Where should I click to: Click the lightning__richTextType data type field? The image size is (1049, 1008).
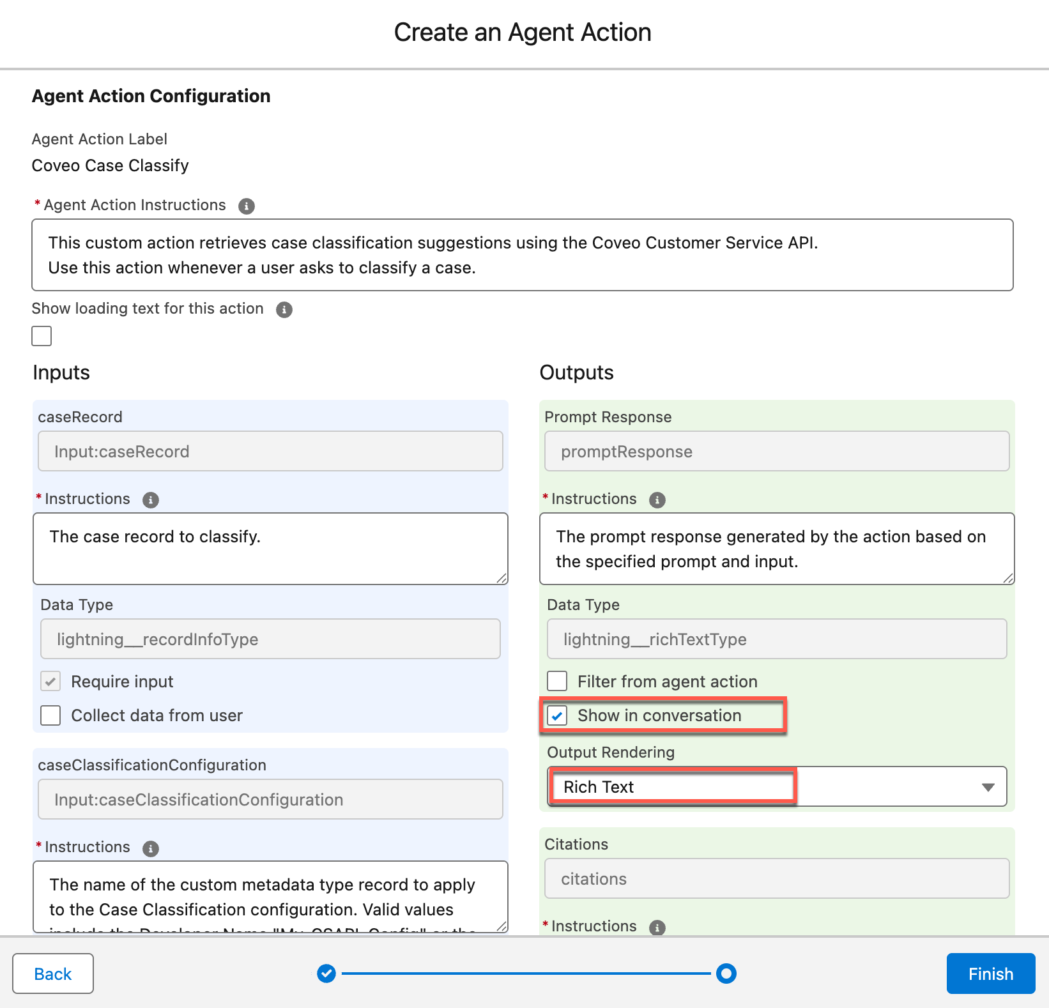[777, 639]
